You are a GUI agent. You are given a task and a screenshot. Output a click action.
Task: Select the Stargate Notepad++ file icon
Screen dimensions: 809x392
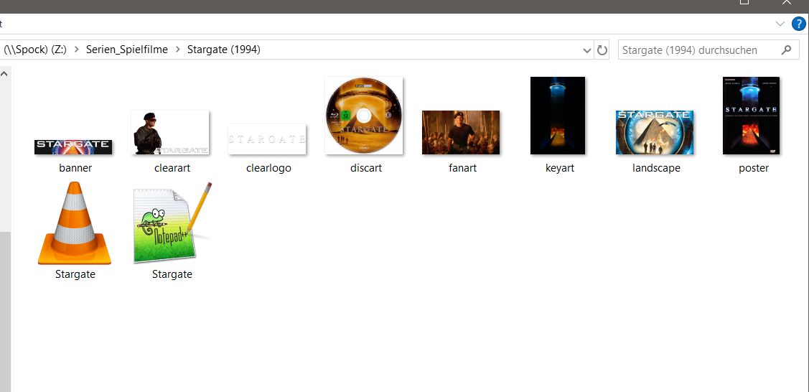pyautogui.click(x=172, y=223)
